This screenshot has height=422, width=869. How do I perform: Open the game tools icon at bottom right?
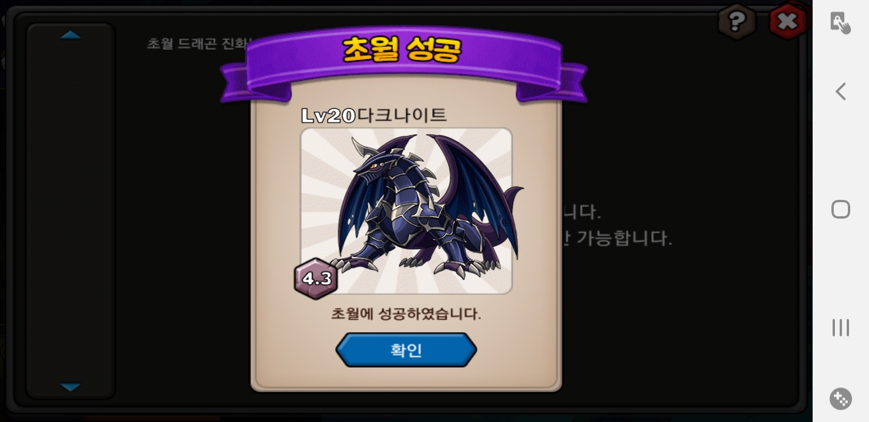point(840,399)
